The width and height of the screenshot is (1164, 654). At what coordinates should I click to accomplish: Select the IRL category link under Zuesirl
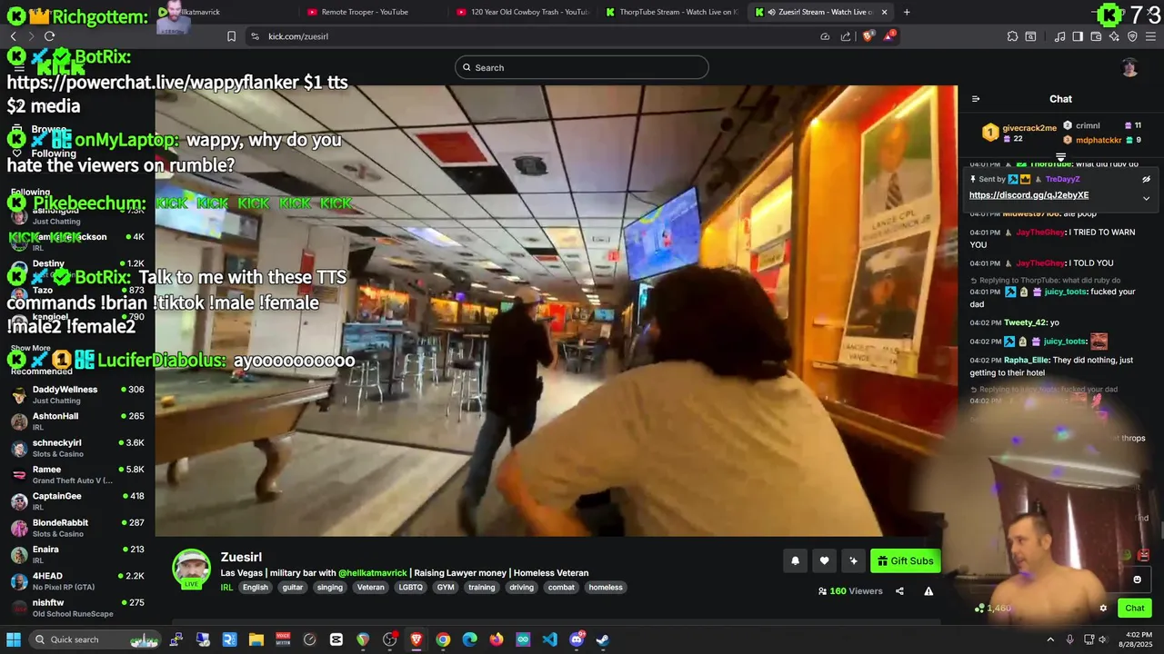(x=226, y=588)
